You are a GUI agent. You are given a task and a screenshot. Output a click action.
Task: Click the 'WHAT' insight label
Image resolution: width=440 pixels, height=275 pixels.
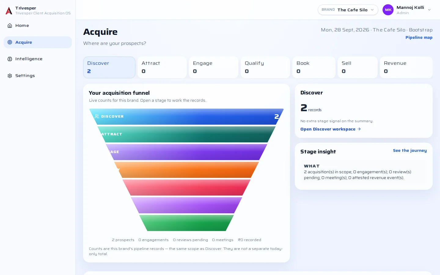tap(312, 166)
